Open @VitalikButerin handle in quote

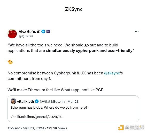click(x=52, y=101)
